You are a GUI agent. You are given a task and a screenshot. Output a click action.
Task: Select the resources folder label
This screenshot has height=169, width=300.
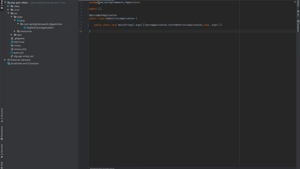(26, 31)
